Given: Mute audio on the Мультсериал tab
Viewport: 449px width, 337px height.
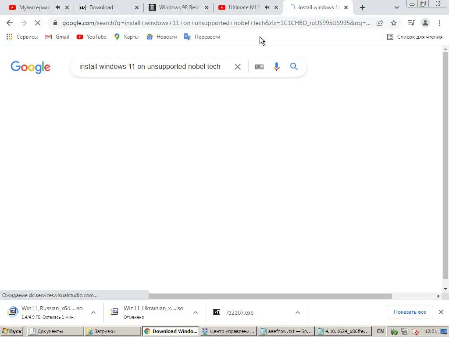Looking at the screenshot, I should click(x=57, y=7).
